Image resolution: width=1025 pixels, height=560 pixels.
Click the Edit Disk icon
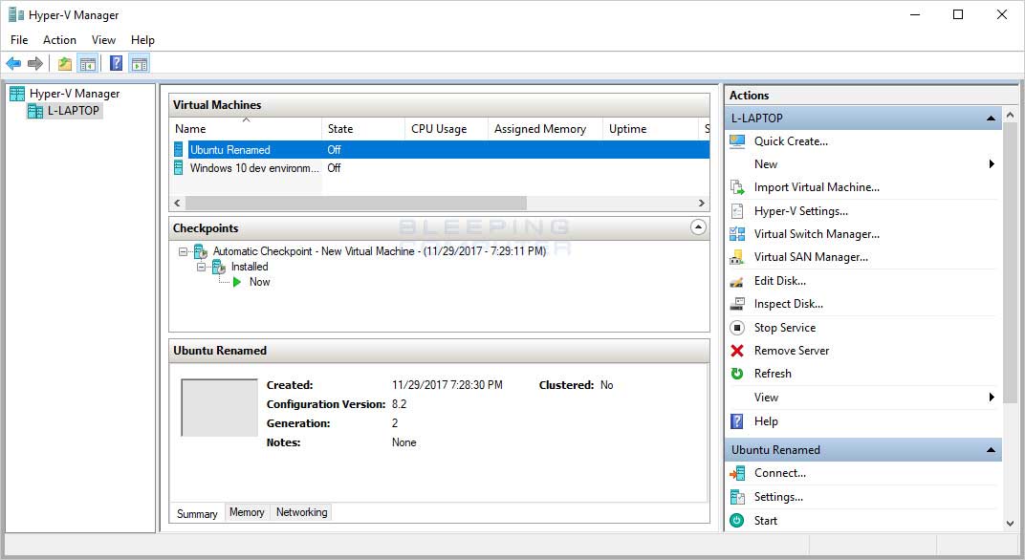pyautogui.click(x=737, y=281)
